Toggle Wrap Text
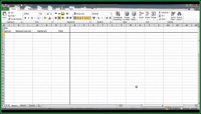 point(79,14)
